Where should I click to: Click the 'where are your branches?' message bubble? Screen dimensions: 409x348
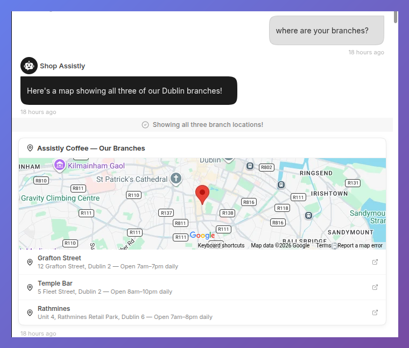[327, 31]
